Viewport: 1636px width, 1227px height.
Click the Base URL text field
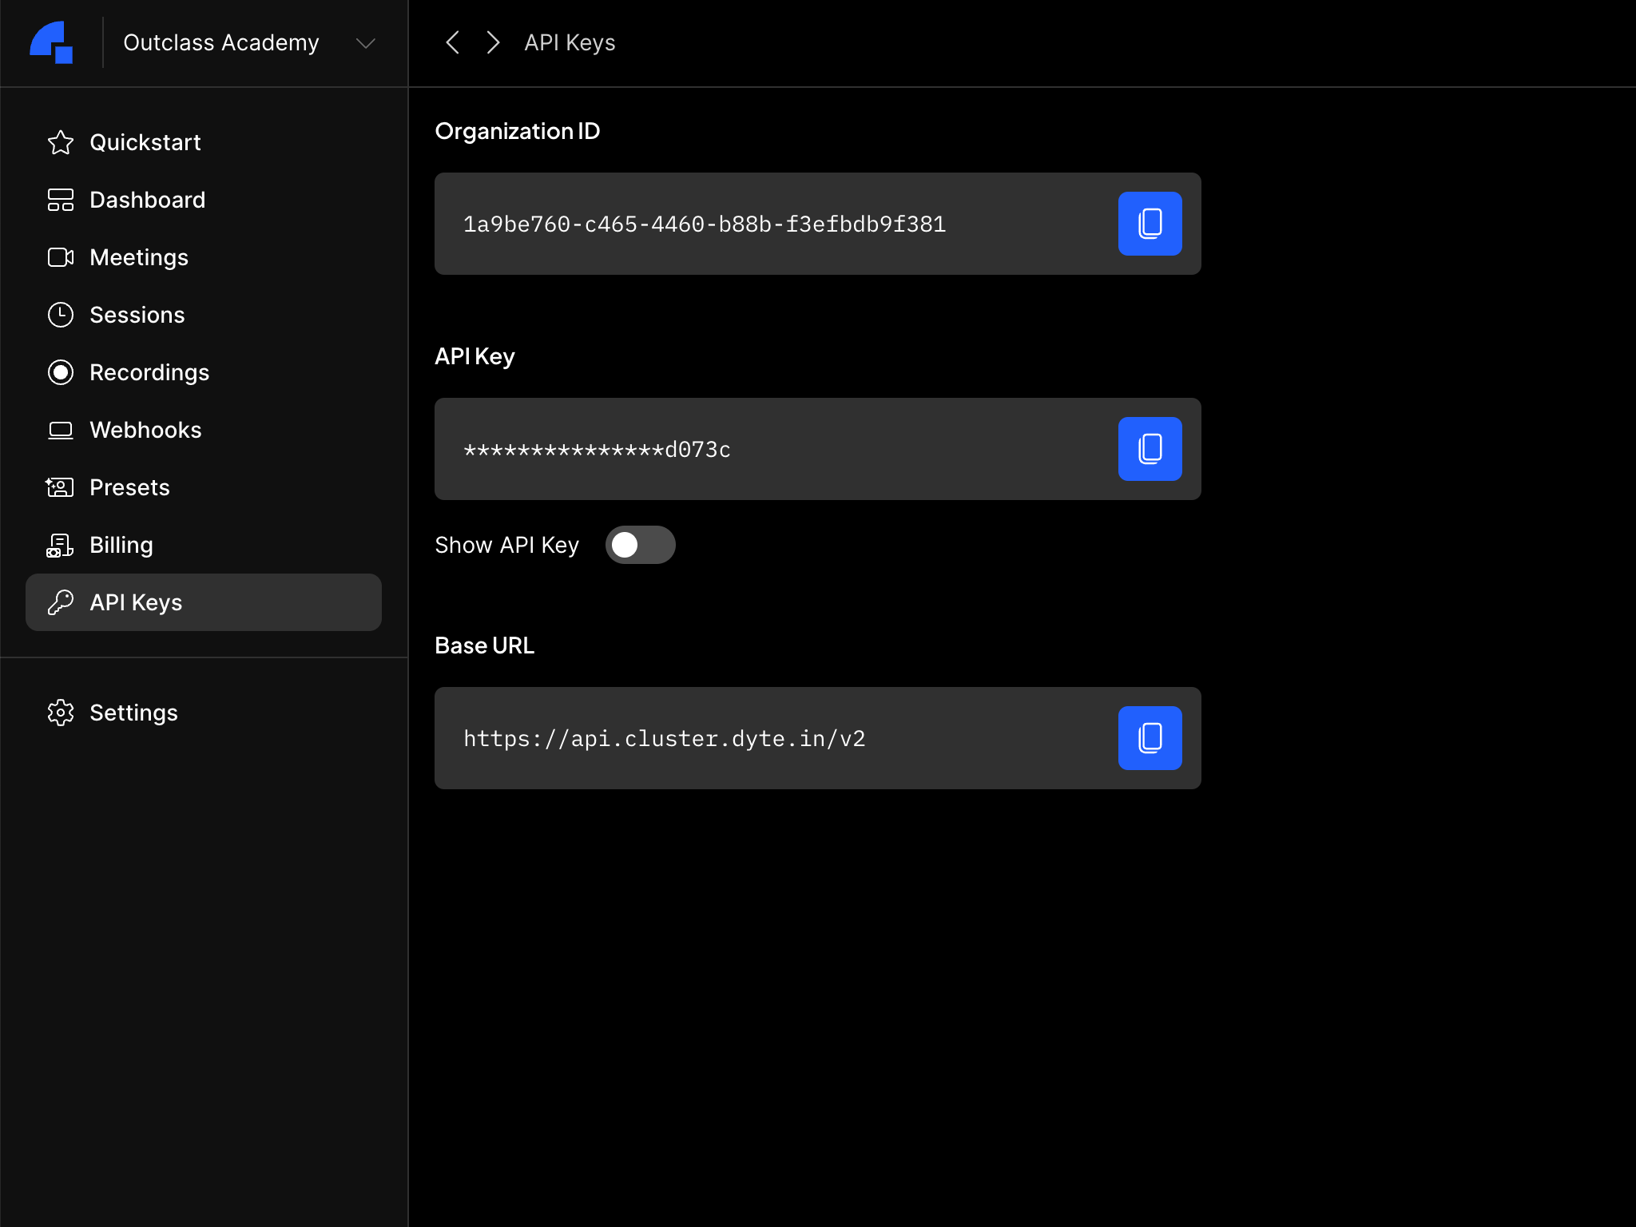coord(767,738)
